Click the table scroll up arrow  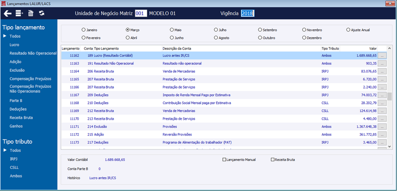(x=390, y=48)
